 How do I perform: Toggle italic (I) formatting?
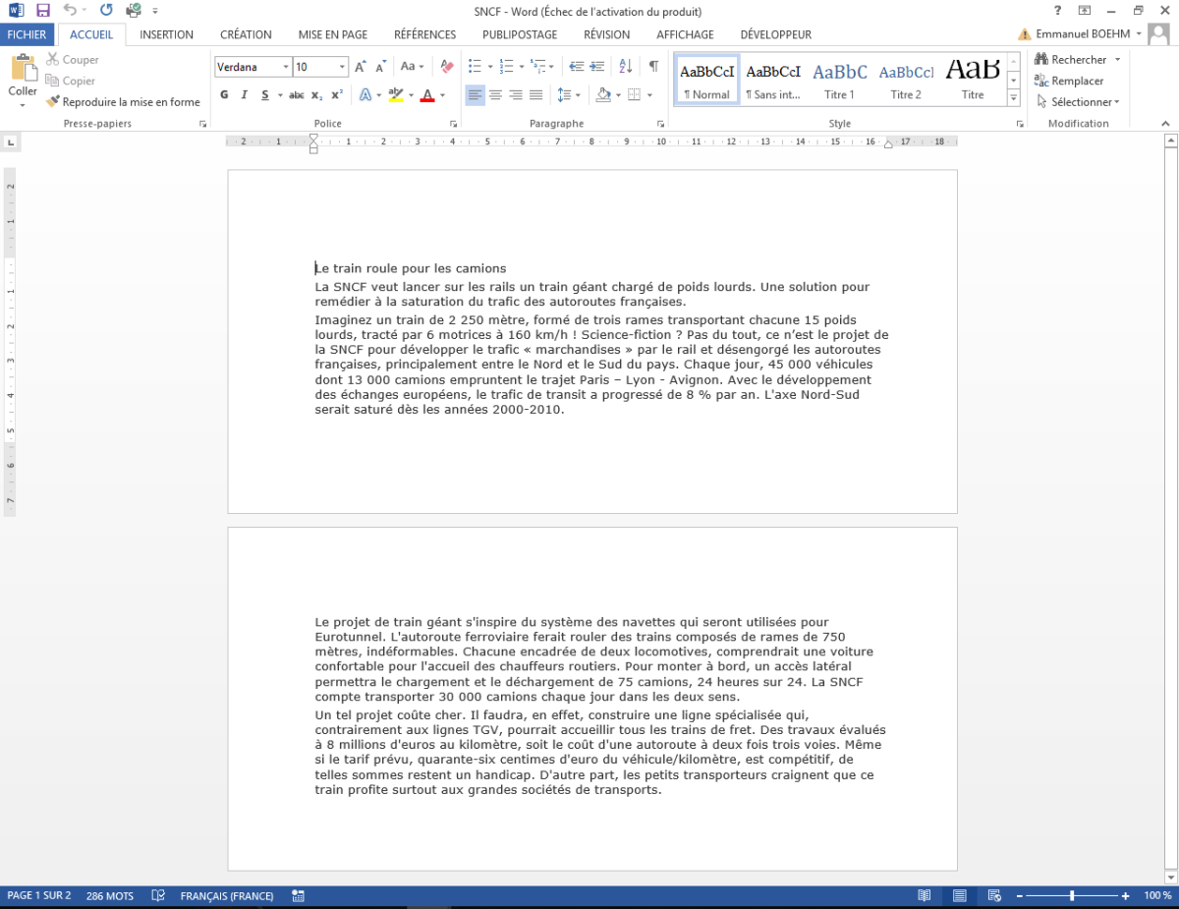click(245, 95)
